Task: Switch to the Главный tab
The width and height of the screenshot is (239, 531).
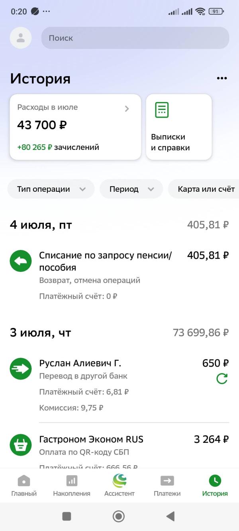Action: click(x=24, y=486)
